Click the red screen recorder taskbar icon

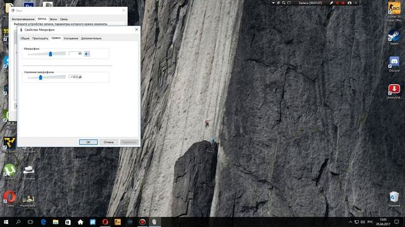coord(142,222)
